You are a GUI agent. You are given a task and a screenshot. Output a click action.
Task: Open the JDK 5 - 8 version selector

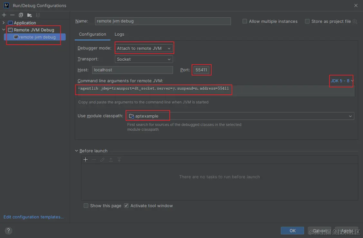(342, 81)
